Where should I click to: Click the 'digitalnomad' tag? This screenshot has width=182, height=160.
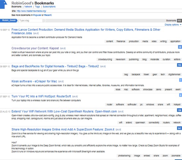click(x=174, y=75)
